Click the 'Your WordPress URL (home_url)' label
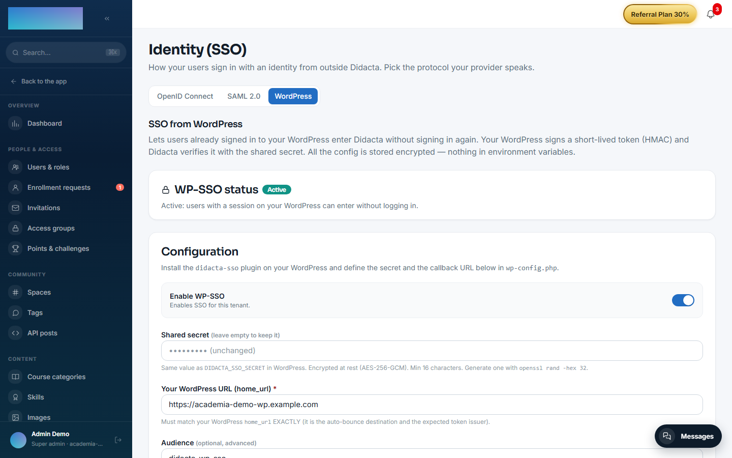The image size is (732, 458). [216, 389]
